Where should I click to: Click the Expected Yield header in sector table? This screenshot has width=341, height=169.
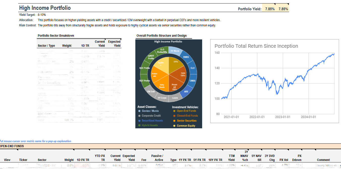pyautogui.click(x=114, y=43)
